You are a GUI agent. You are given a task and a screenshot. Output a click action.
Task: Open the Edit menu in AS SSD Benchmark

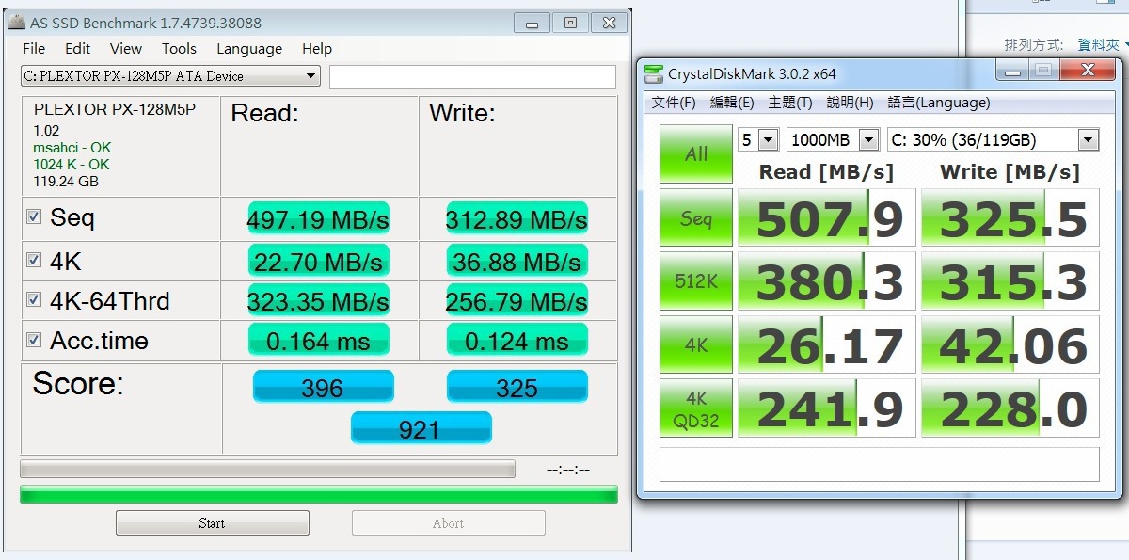tap(78, 49)
